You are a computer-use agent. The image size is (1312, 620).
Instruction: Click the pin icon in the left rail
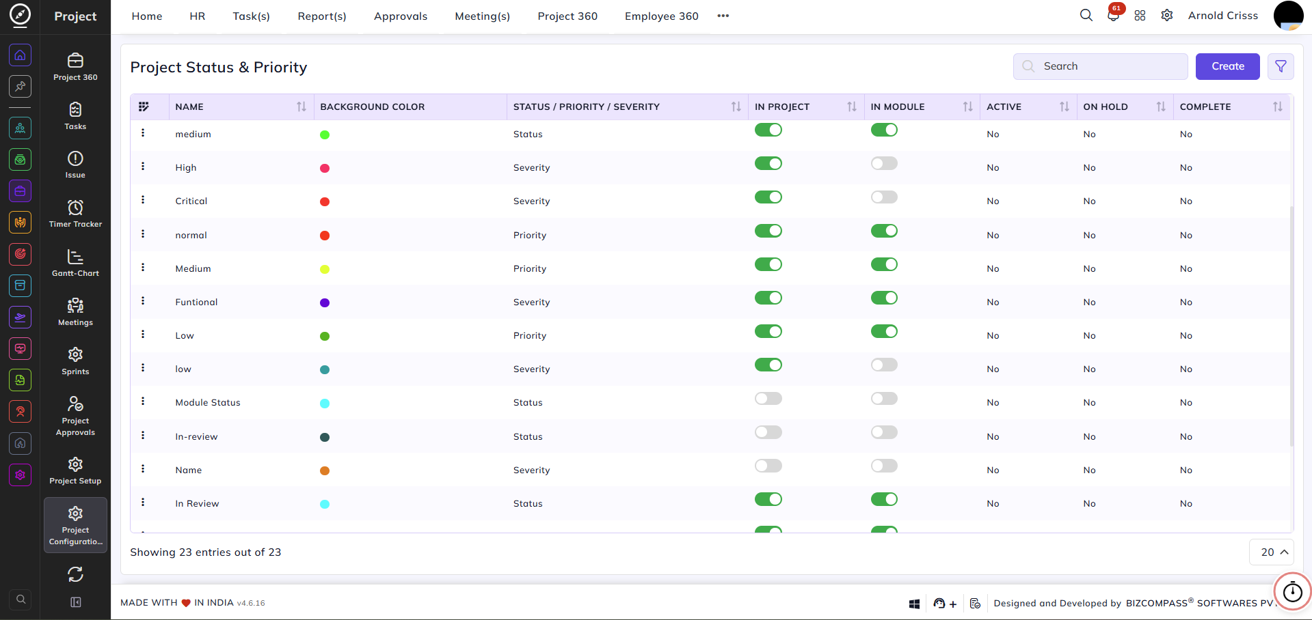pos(21,86)
